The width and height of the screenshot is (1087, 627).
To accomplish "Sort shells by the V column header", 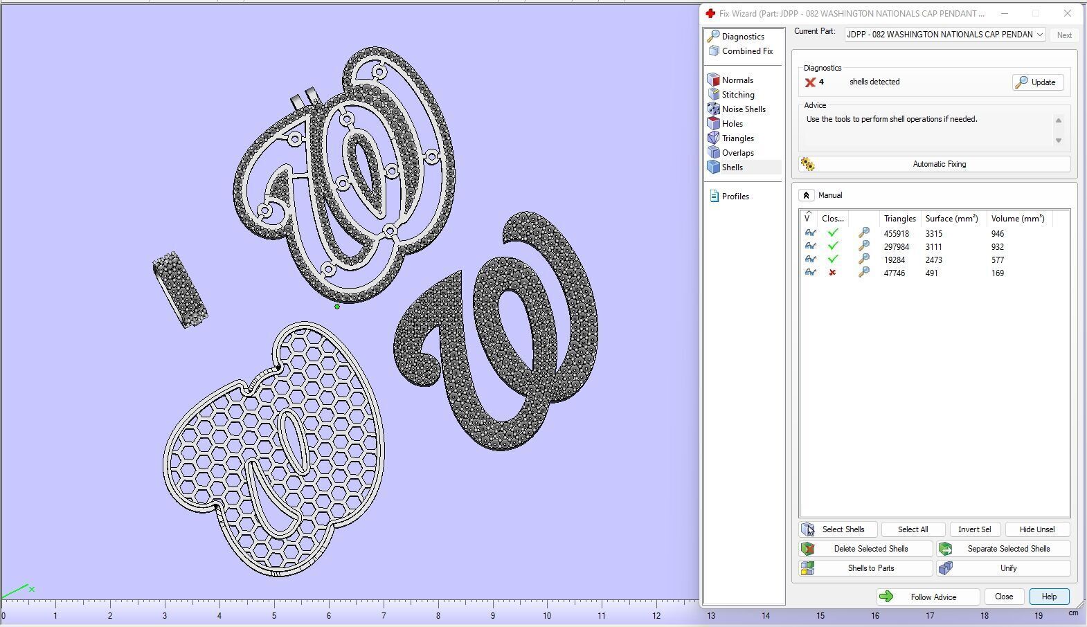I will pos(809,219).
